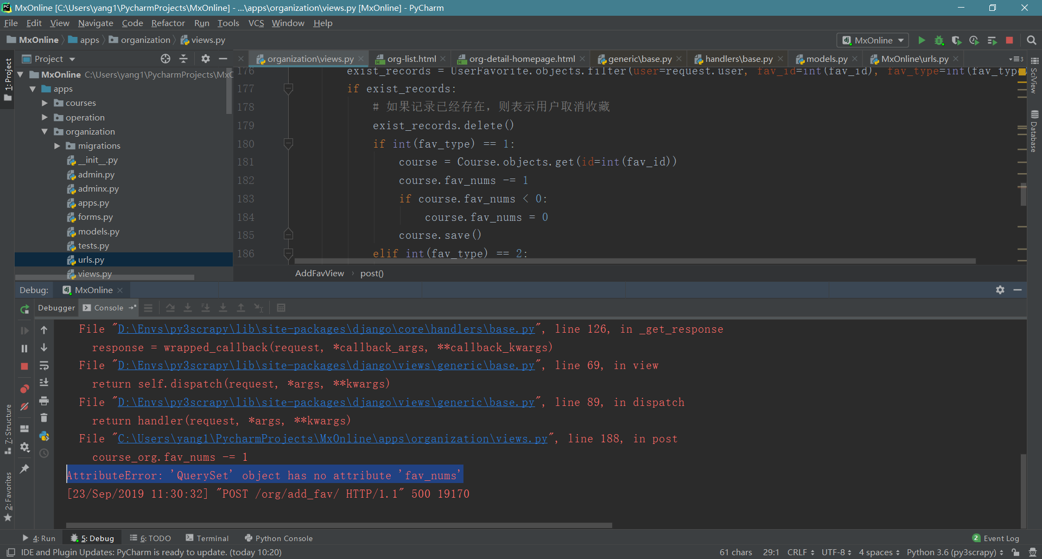The width and height of the screenshot is (1042, 559).
Task: Stop the running process in main toolbar
Action: pyautogui.click(x=1009, y=40)
